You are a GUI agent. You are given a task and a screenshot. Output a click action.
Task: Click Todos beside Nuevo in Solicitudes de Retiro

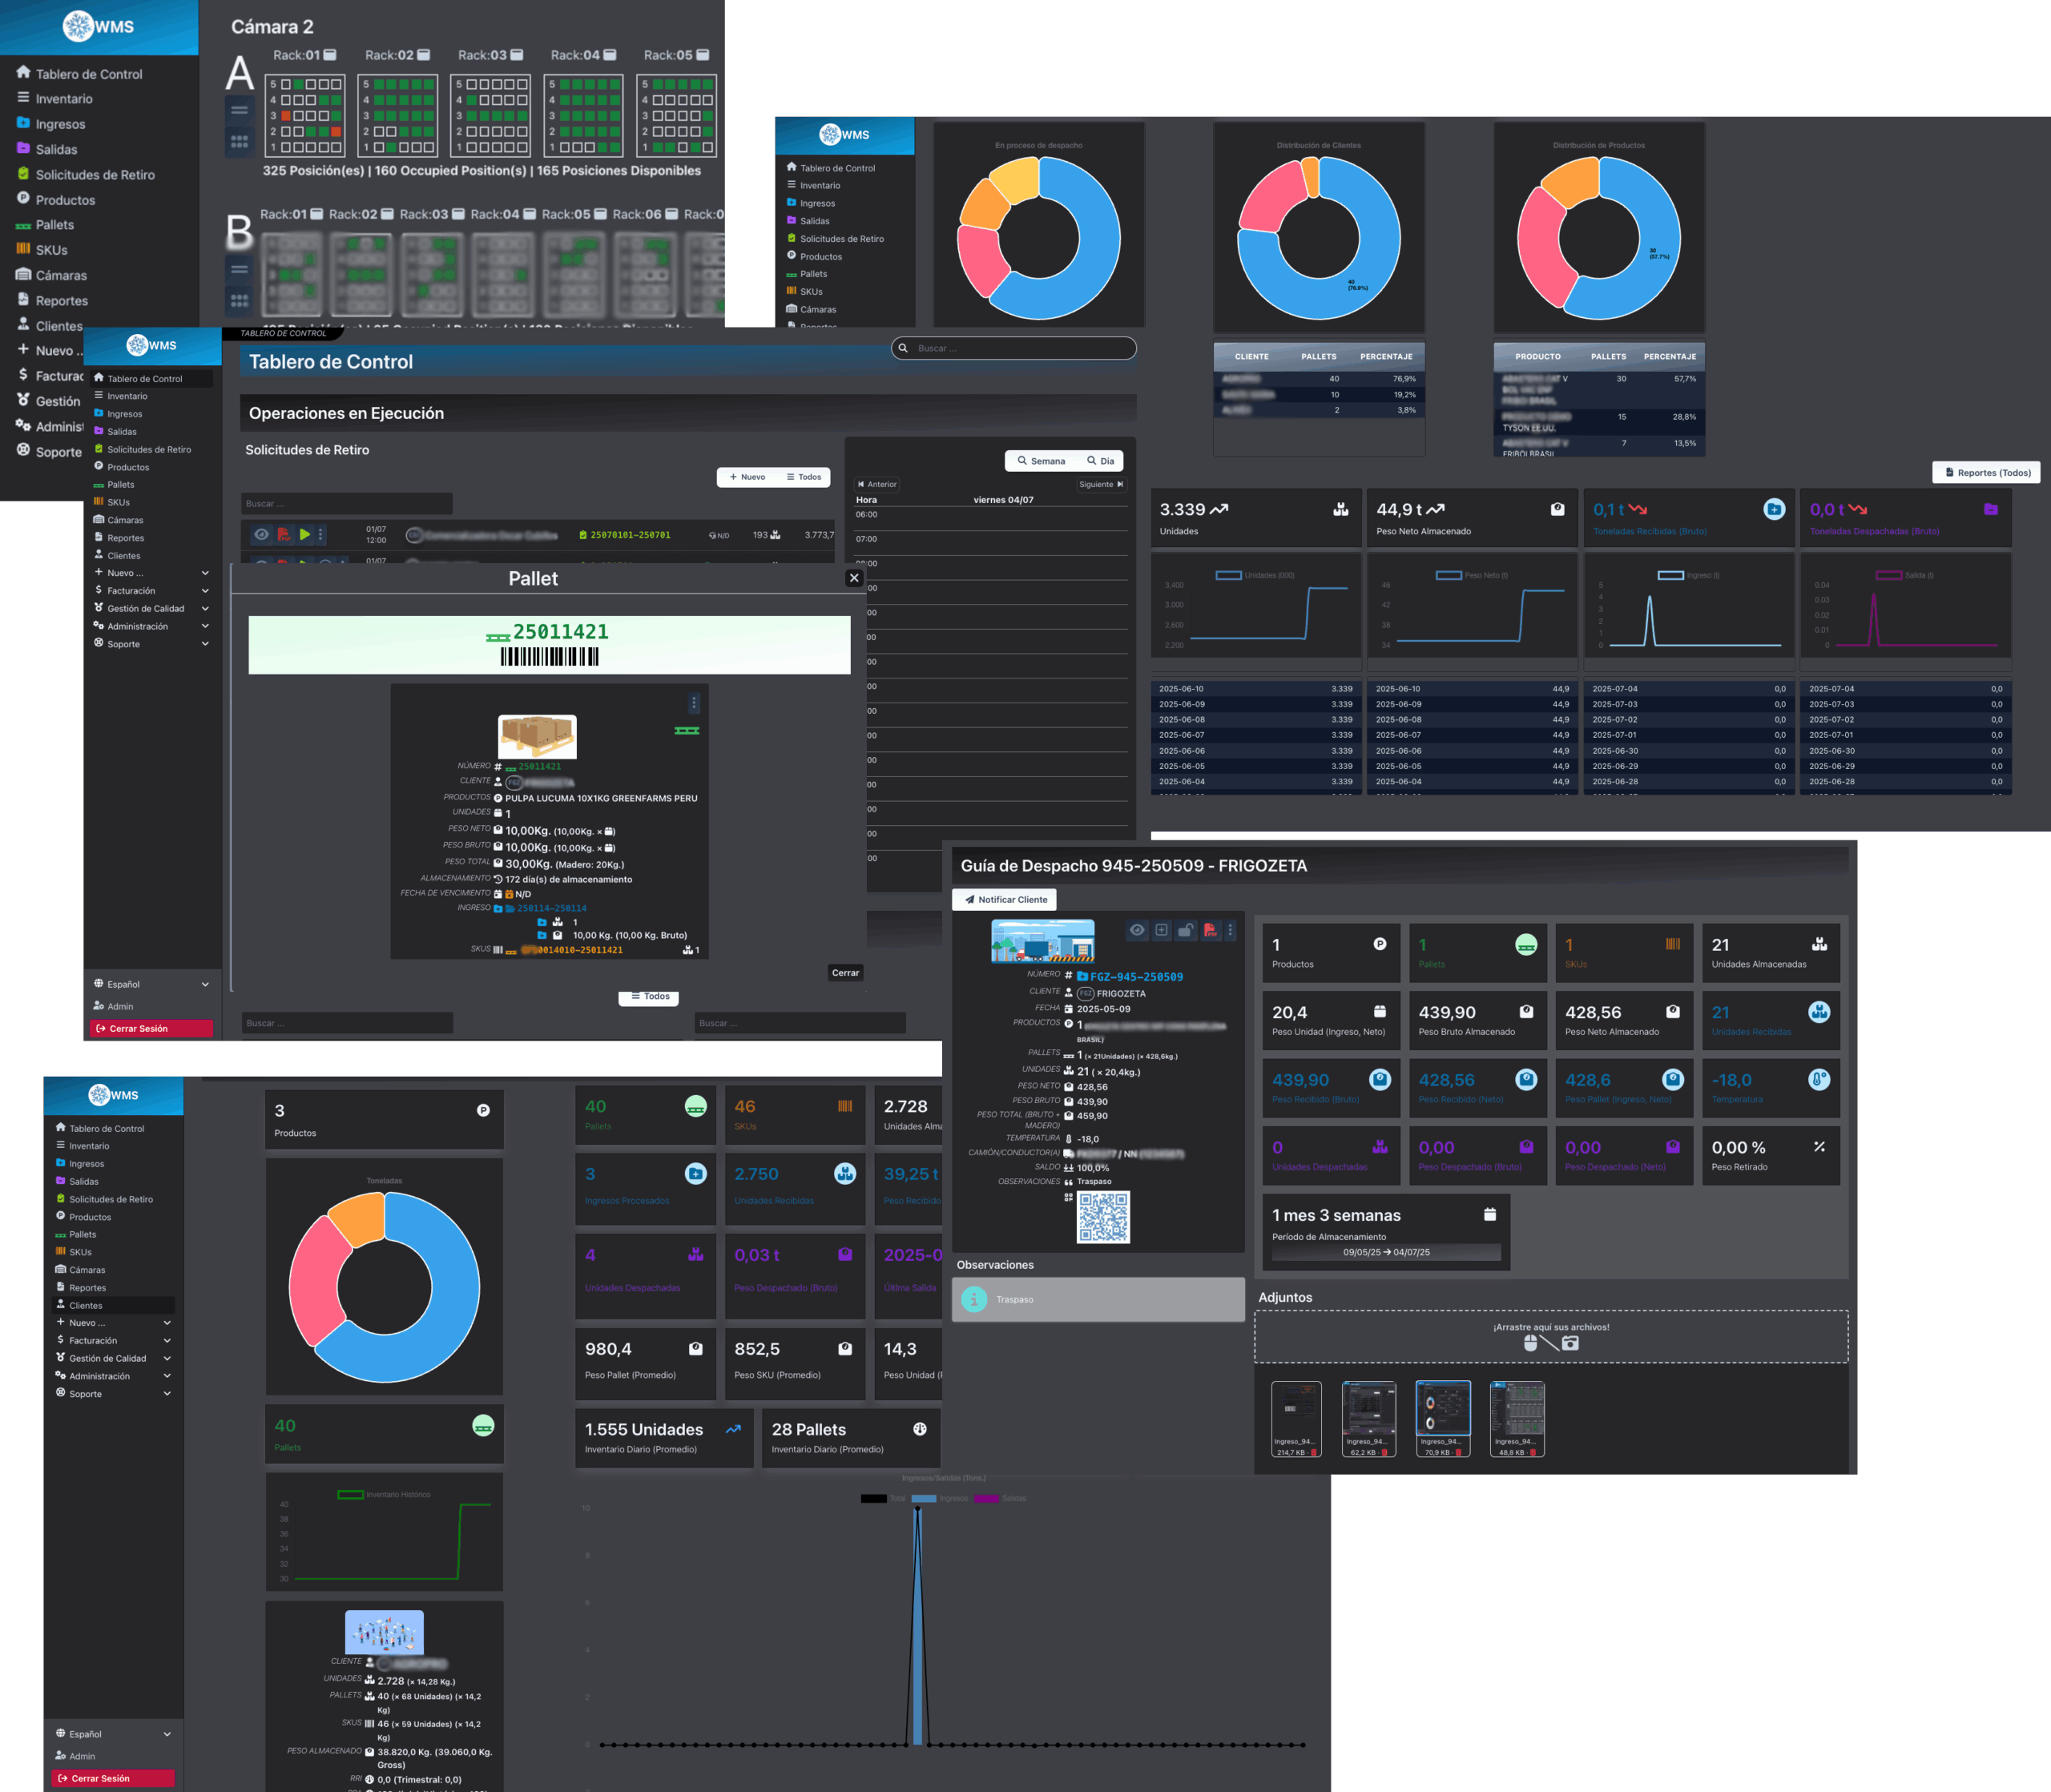tap(803, 477)
